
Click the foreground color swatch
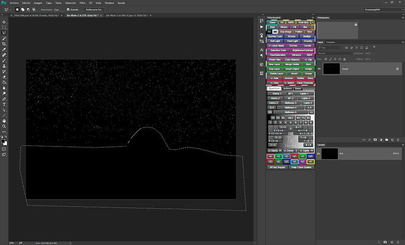tap(3, 141)
